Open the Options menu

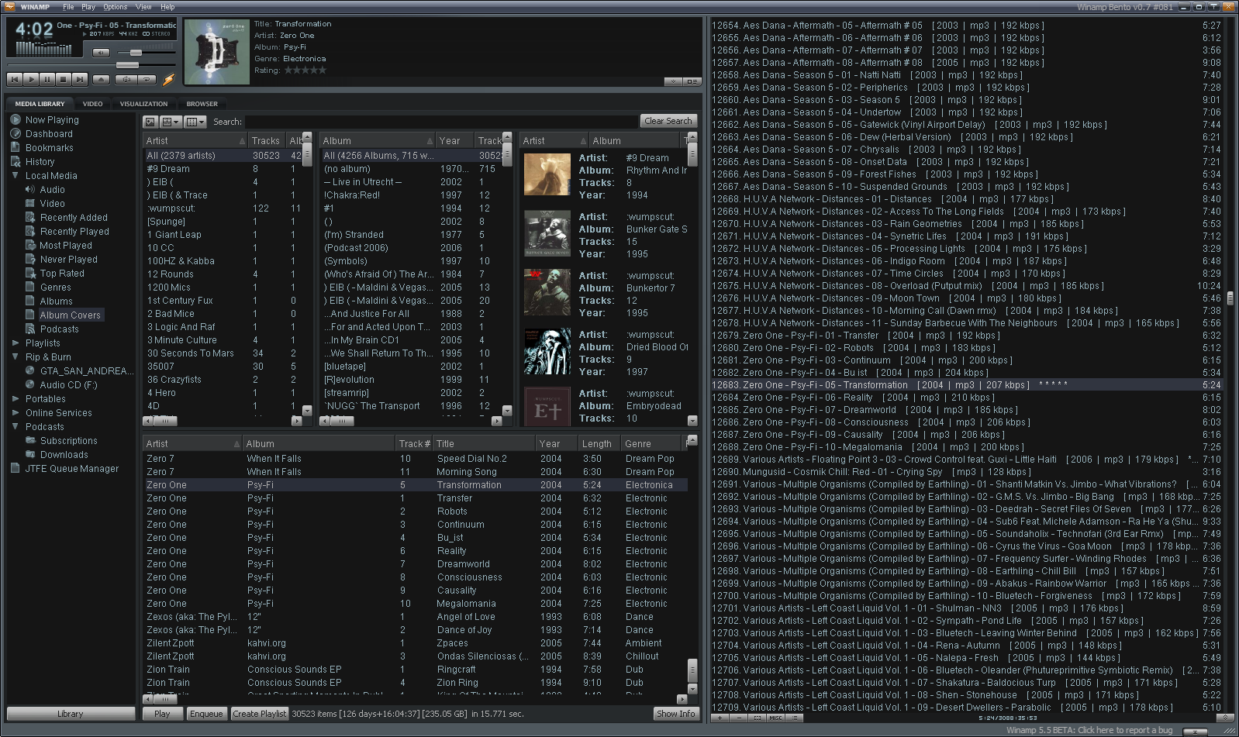tap(116, 7)
